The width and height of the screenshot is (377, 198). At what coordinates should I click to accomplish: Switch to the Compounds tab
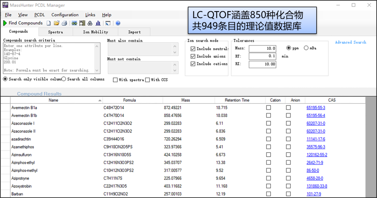19,31
